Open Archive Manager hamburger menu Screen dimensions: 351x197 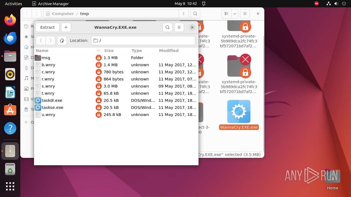click(x=179, y=27)
